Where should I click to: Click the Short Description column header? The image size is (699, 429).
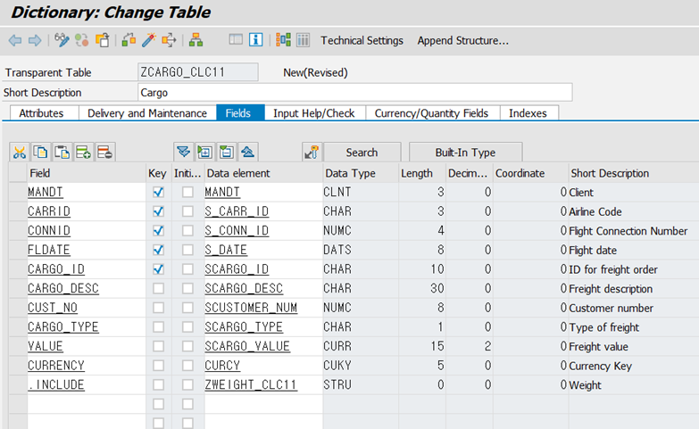pyautogui.click(x=634, y=173)
